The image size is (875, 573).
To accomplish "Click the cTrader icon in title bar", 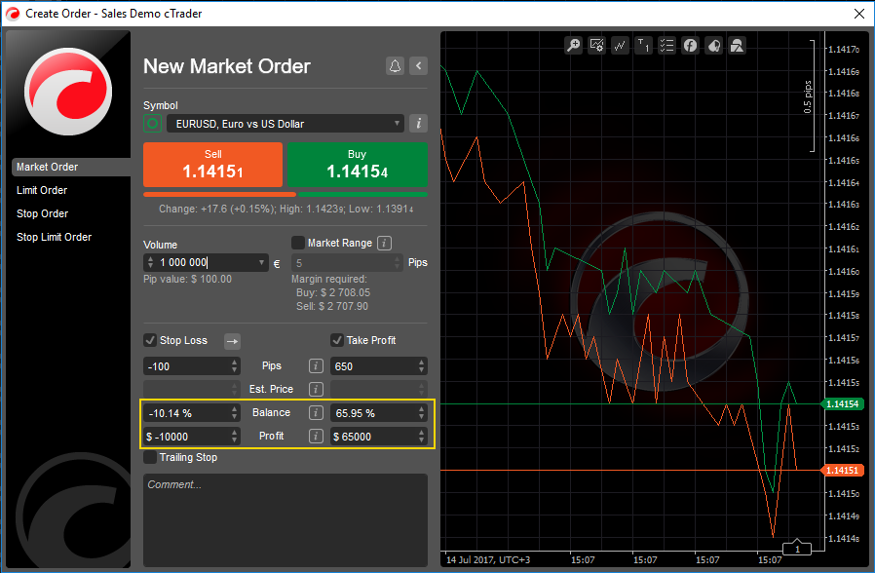I will (13, 14).
